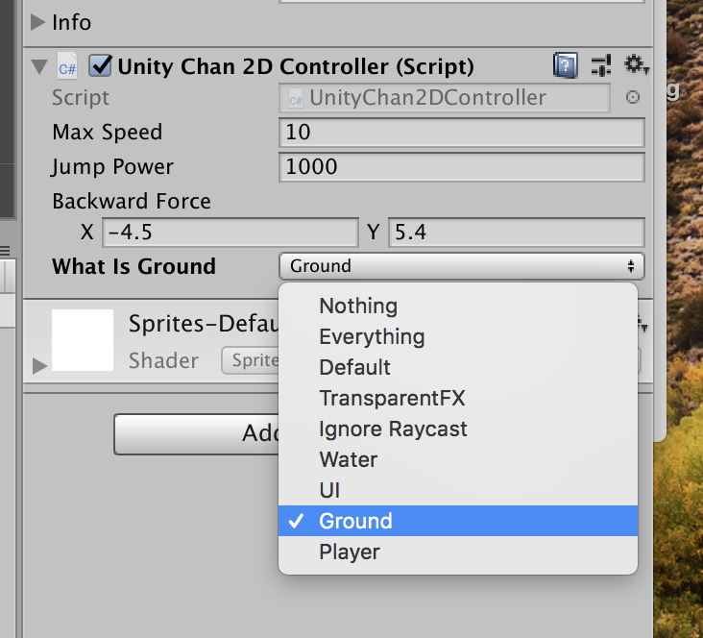This screenshot has height=638, width=703.
Task: Expand the Sprites-Default material foldout
Action: (x=39, y=366)
